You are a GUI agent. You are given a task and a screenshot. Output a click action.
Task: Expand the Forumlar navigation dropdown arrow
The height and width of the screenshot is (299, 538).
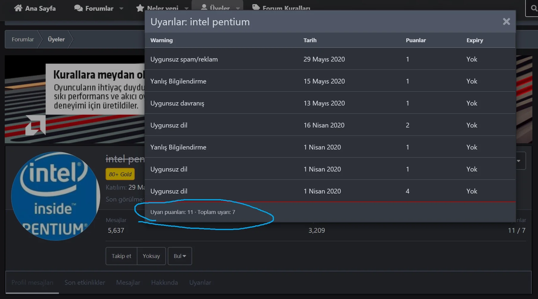coord(121,8)
